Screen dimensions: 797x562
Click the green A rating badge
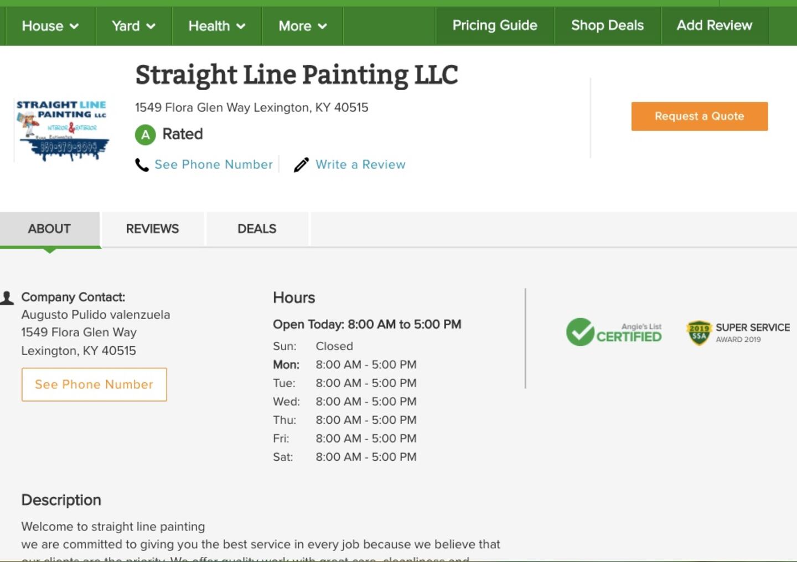pos(146,134)
